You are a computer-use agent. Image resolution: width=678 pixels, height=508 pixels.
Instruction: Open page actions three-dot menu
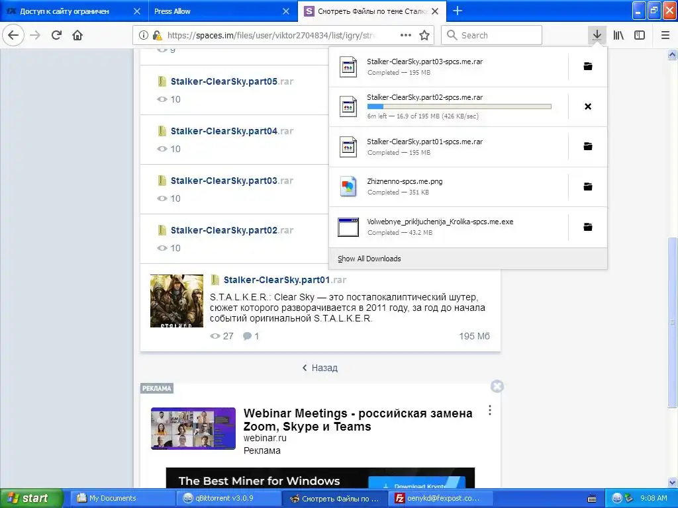pyautogui.click(x=406, y=35)
